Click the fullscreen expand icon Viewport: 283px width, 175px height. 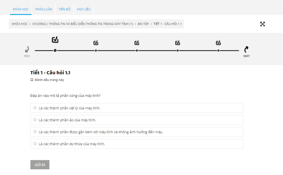click(x=262, y=24)
